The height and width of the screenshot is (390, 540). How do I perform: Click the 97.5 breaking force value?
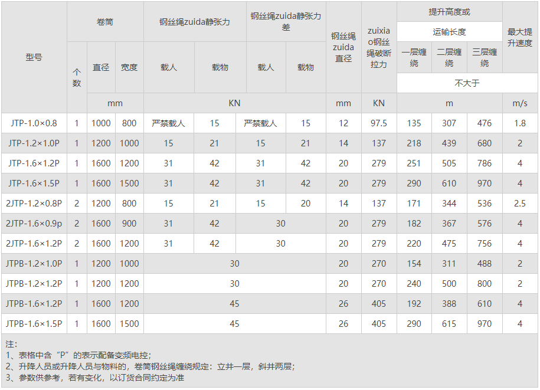[379, 123]
